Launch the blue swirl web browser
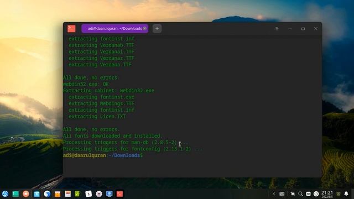Screen dimensions: 354x199 (47, 193)
